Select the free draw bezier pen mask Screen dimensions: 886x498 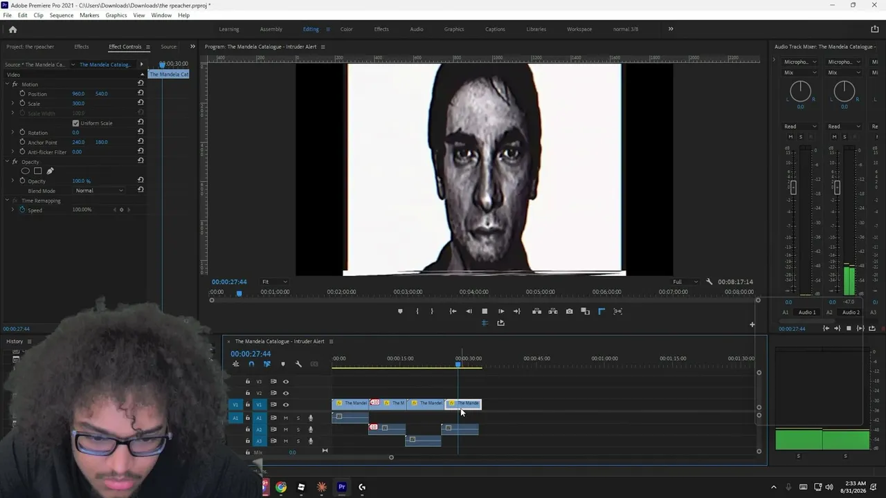click(x=50, y=171)
